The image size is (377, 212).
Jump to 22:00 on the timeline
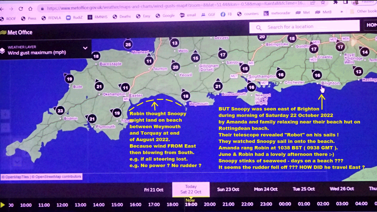(x=247, y=204)
